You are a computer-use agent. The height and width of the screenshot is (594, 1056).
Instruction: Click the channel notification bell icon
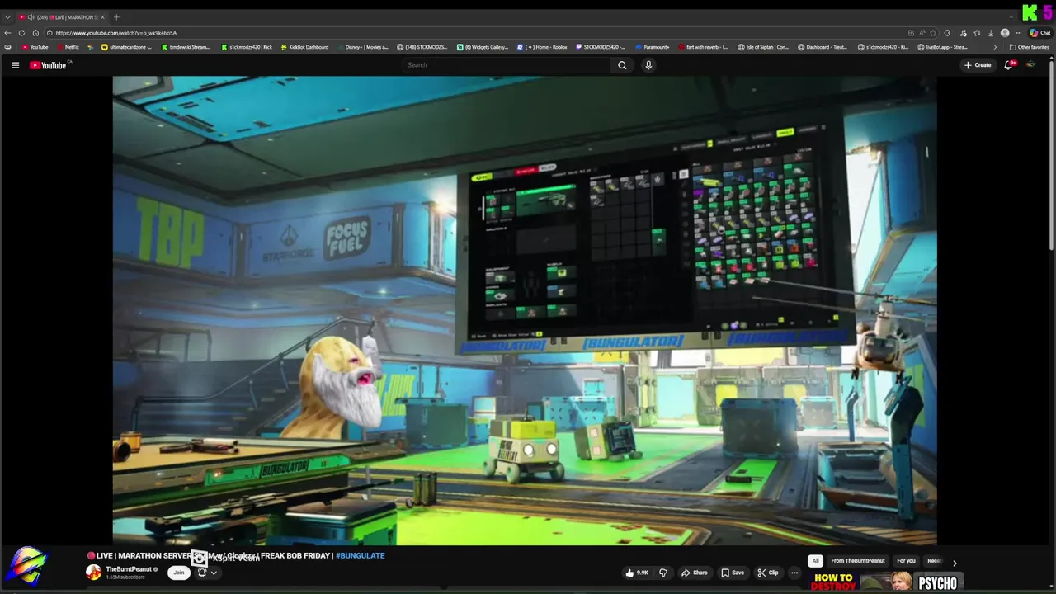pyautogui.click(x=201, y=573)
